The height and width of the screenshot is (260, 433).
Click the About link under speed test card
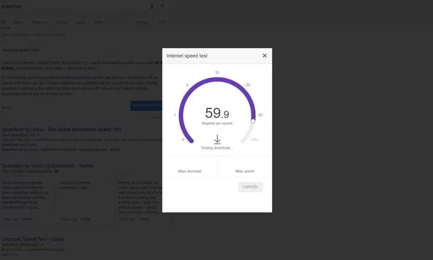click(6, 107)
